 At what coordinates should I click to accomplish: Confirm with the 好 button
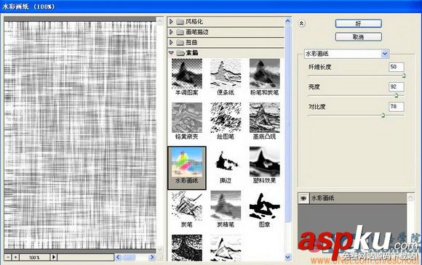click(358, 24)
